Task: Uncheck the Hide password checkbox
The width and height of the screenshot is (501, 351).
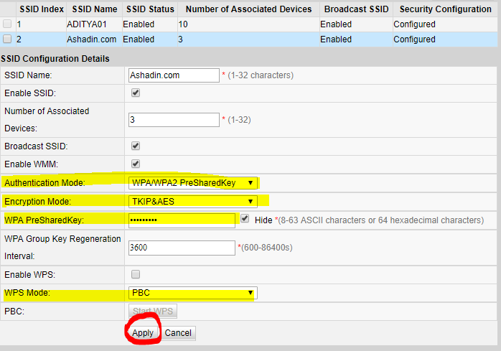Action: tap(245, 219)
